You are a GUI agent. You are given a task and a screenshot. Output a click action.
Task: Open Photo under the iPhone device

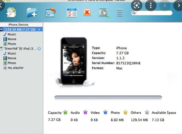pyautogui.click(x=10, y=44)
